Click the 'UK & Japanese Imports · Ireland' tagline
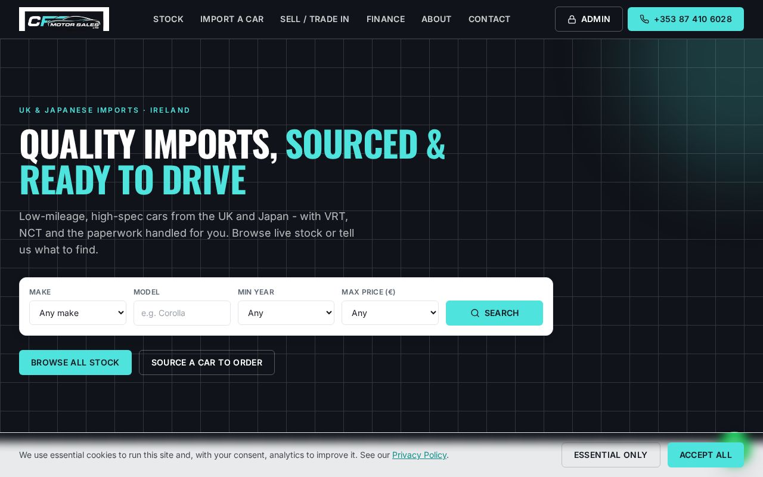The height and width of the screenshot is (477, 763). [105, 110]
